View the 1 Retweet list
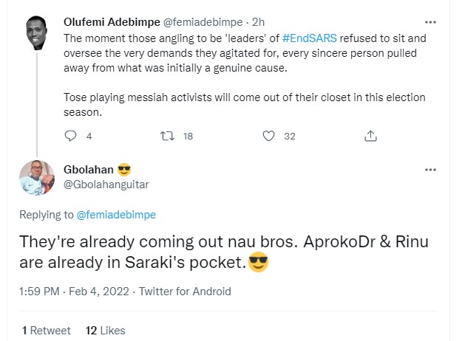Image resolution: width=462 pixels, height=341 pixels. click(x=47, y=330)
